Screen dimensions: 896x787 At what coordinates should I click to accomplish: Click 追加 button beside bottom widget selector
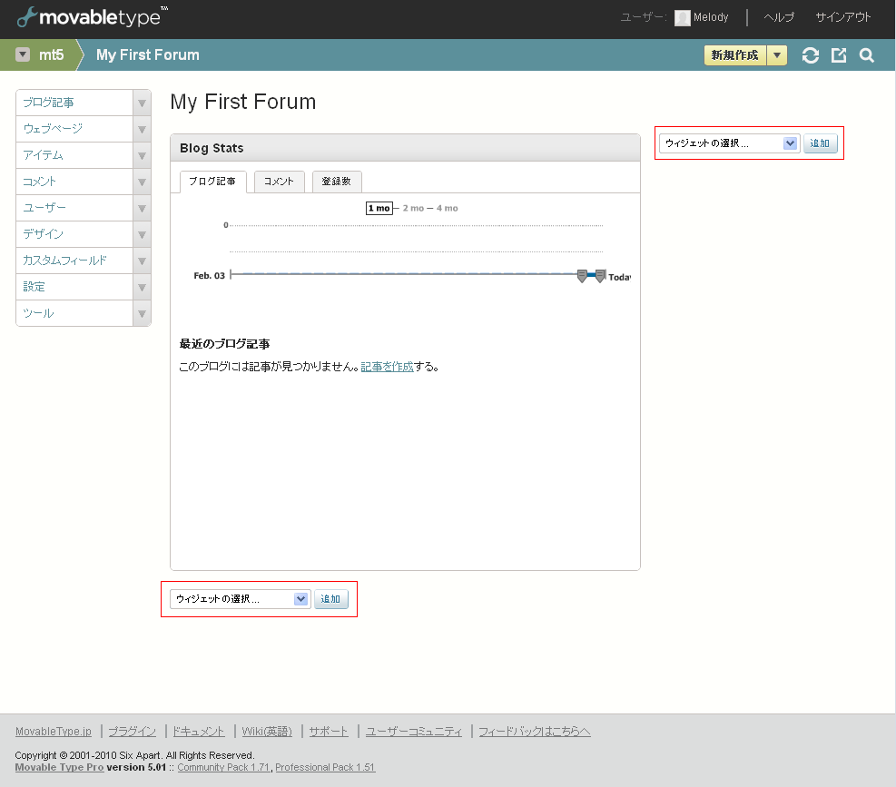coord(330,599)
